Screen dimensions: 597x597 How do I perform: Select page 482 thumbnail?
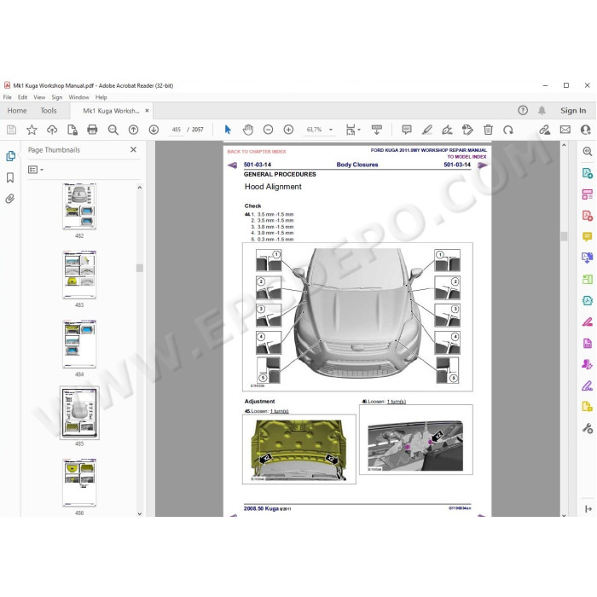point(79,206)
